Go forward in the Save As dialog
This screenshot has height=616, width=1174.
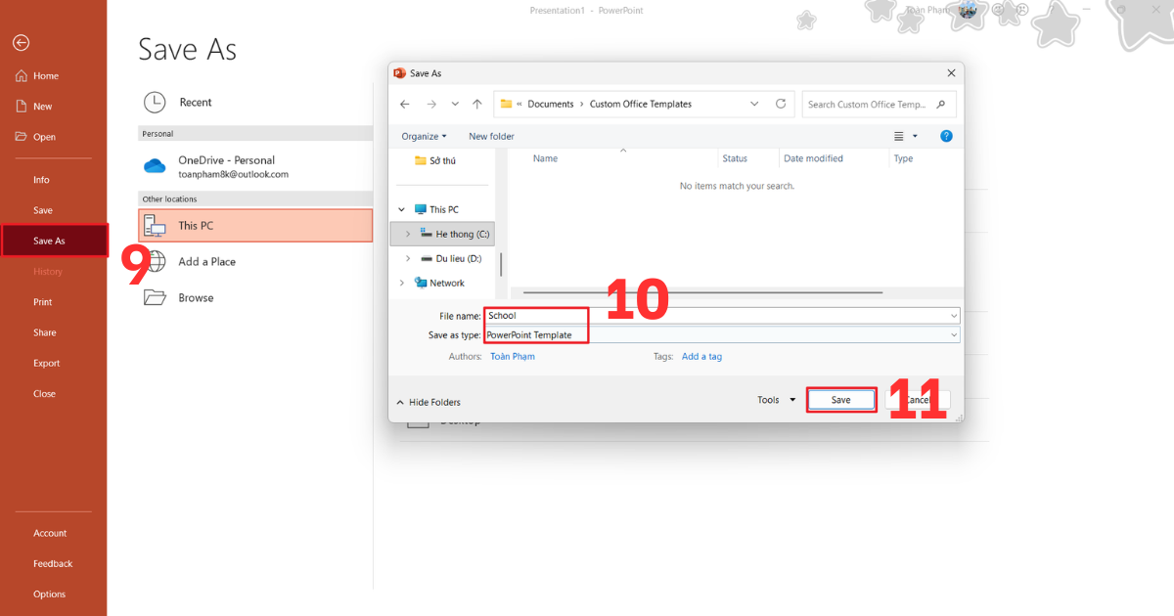point(431,104)
